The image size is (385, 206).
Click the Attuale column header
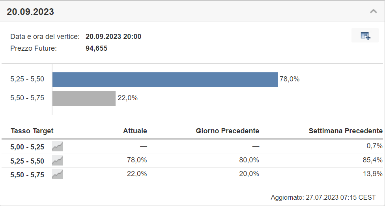point(135,131)
